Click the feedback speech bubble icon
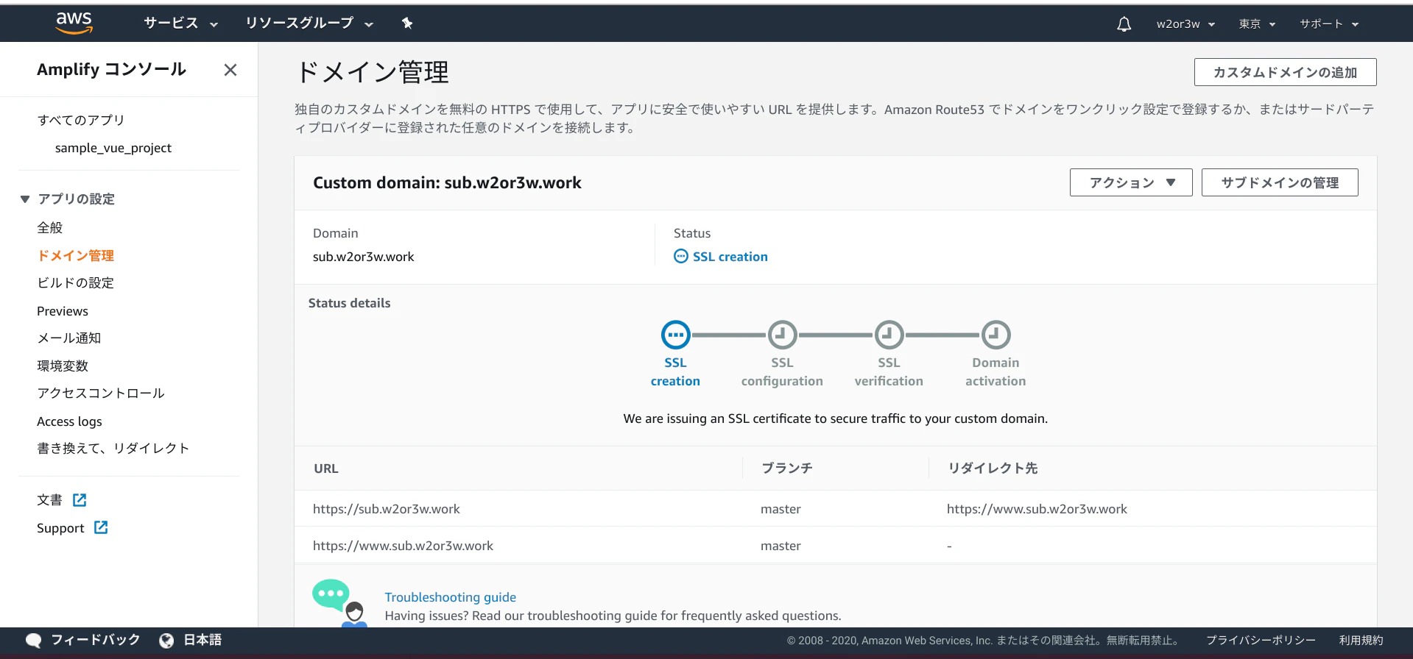Viewport: 1413px width, 659px height. tap(34, 641)
